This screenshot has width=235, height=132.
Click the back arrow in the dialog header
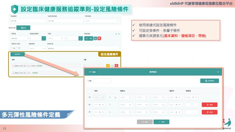[x=90, y=72]
